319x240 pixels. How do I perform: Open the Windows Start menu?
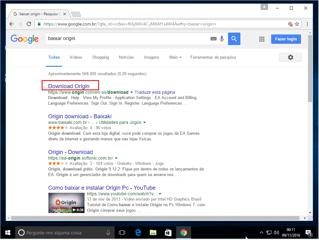(x=8, y=233)
